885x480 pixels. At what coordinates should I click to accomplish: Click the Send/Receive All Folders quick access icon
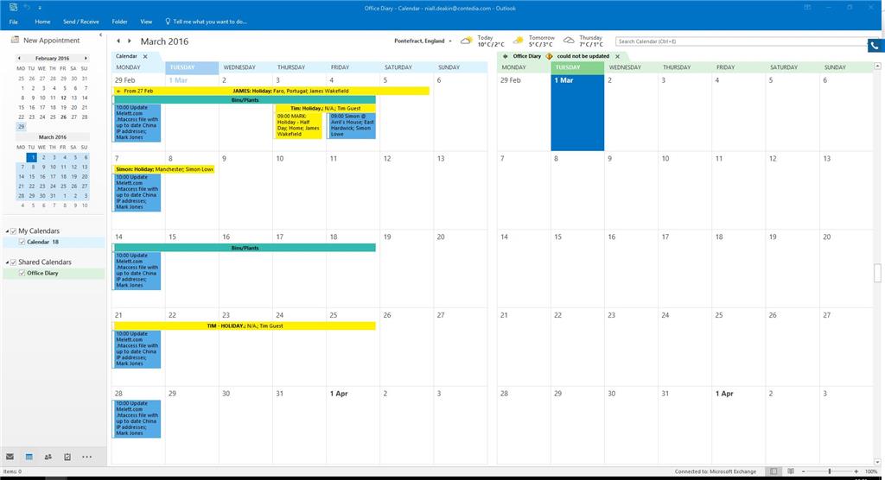pyautogui.click(x=14, y=7)
